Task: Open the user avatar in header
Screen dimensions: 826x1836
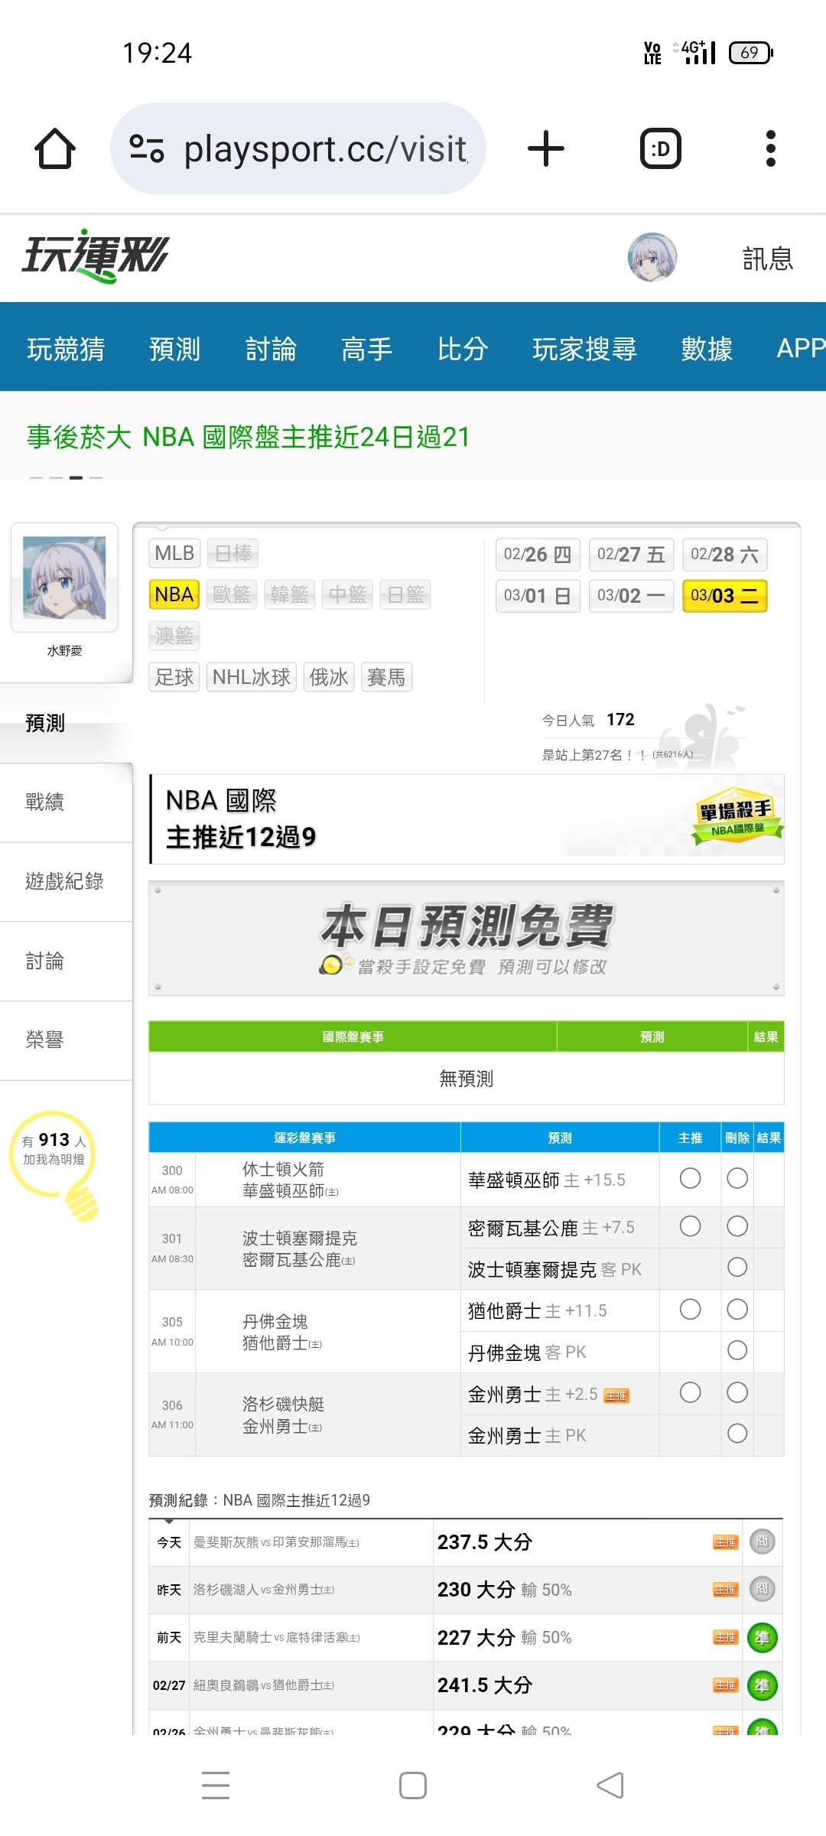Action: click(652, 258)
